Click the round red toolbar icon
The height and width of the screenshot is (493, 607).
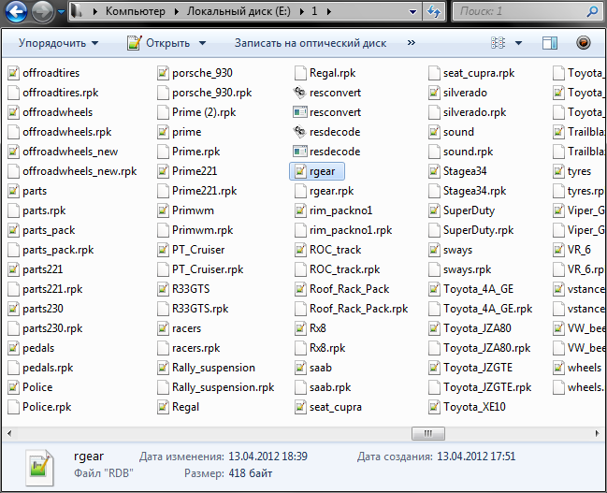coord(583,42)
